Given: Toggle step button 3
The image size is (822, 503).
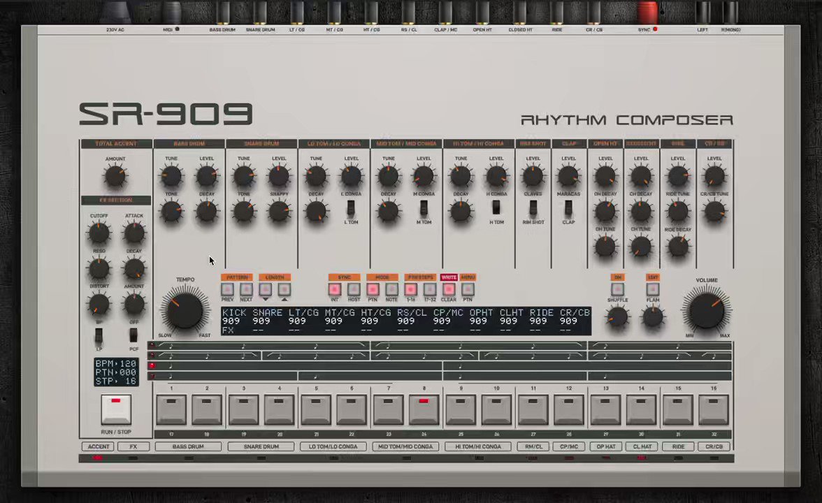Looking at the screenshot, I should click(243, 409).
